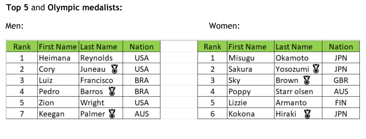Click the medal icon beside Barros
This screenshot has width=366, height=139.
point(112,92)
